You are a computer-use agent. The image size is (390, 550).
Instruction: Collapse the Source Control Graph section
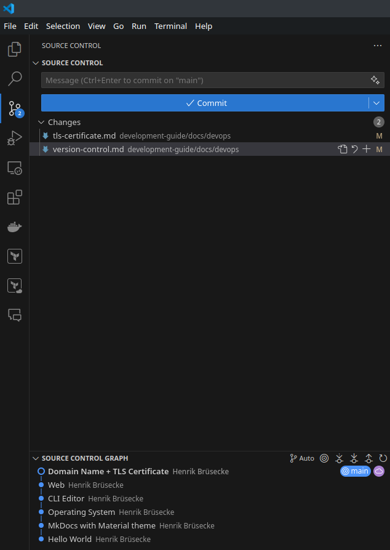point(36,458)
